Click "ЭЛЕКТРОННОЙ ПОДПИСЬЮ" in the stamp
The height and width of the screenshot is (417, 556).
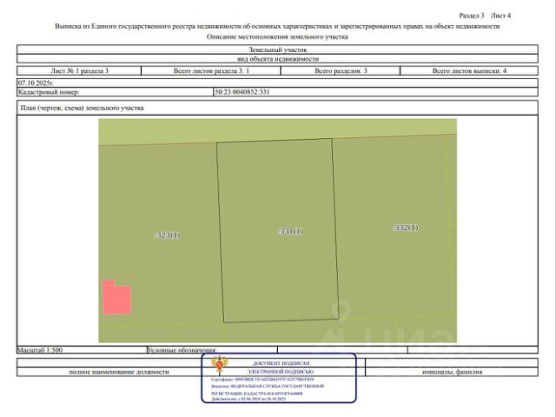(x=281, y=372)
